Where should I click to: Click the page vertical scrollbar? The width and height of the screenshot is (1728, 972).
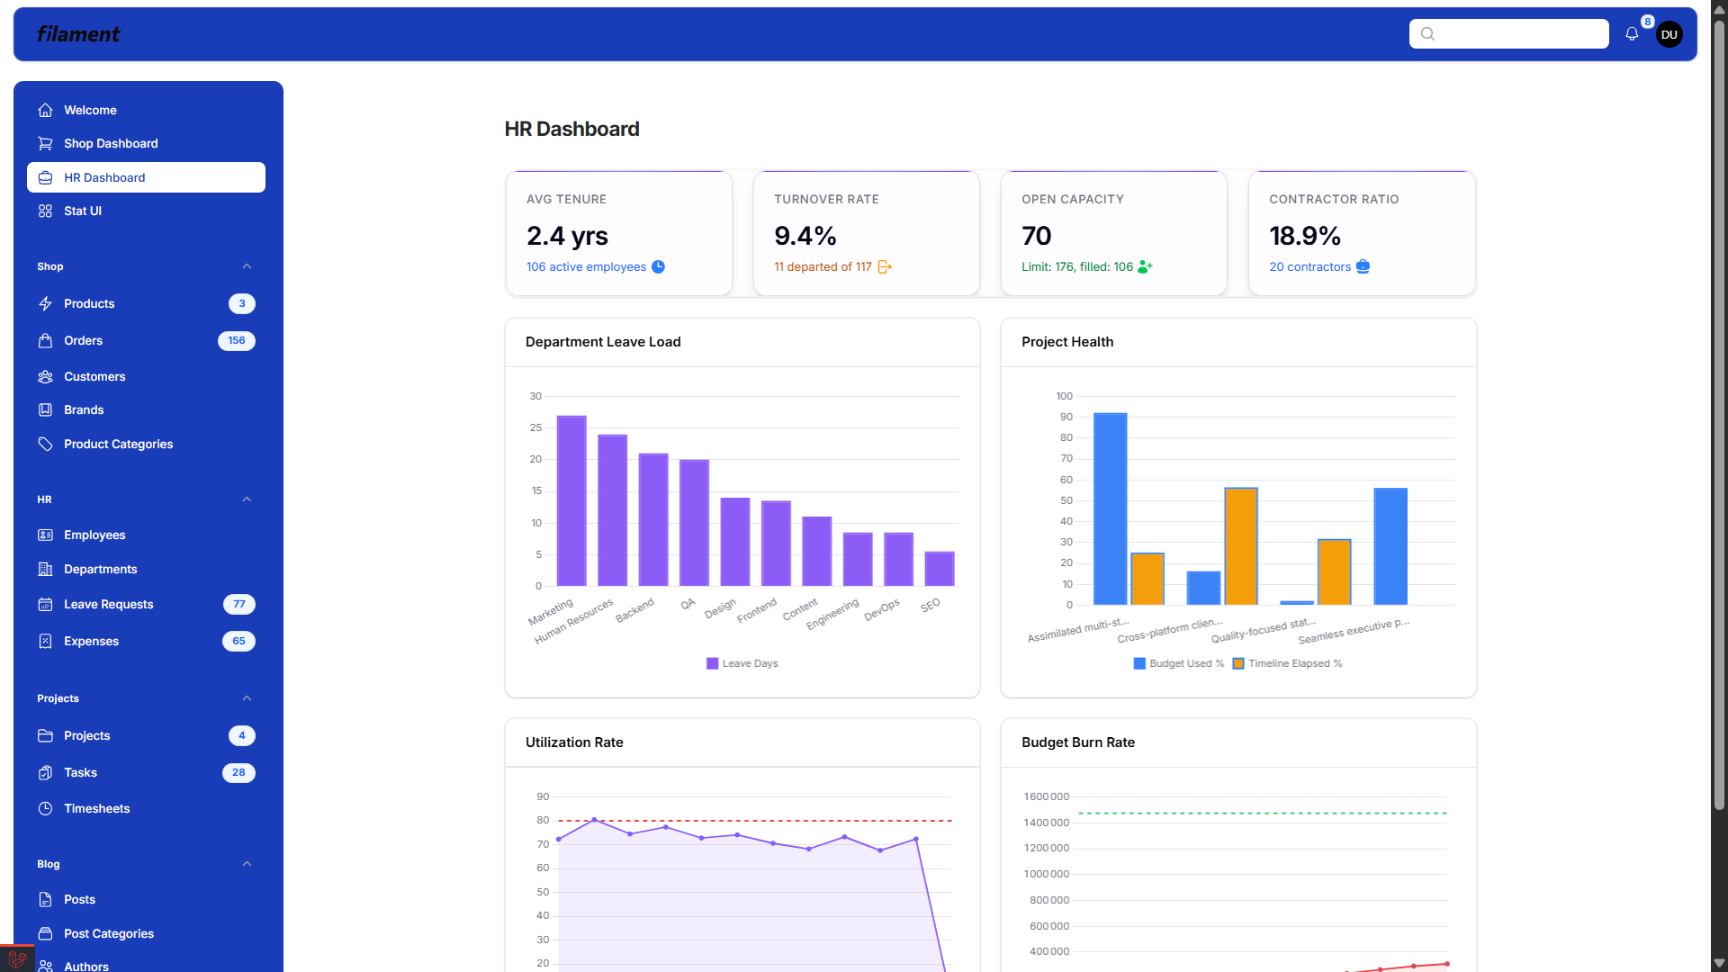coord(1719,414)
